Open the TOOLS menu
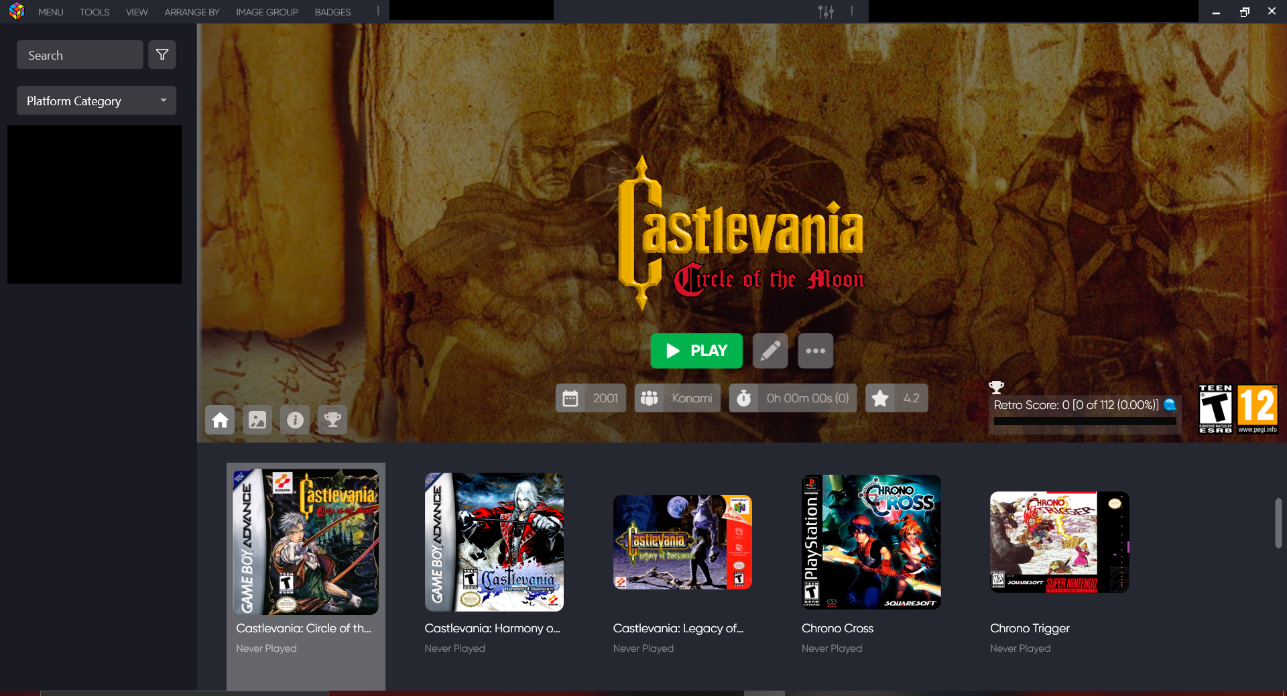 coord(95,12)
